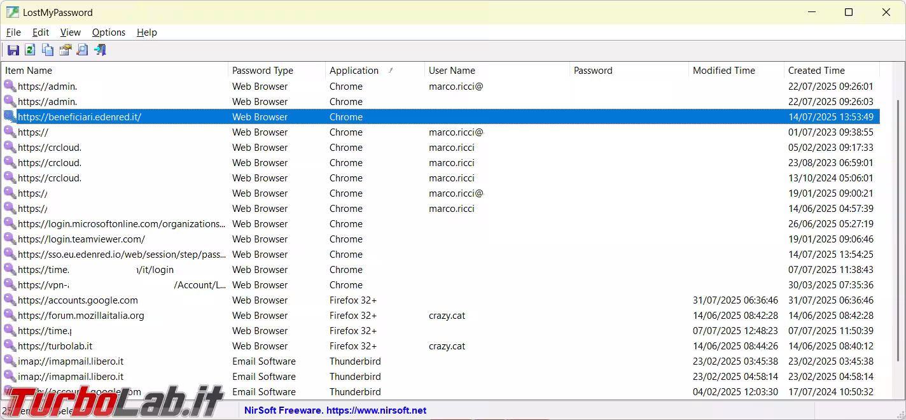Select the https://accounts.google.com Firefox entry
This screenshot has height=420, width=906.
[x=78, y=300]
